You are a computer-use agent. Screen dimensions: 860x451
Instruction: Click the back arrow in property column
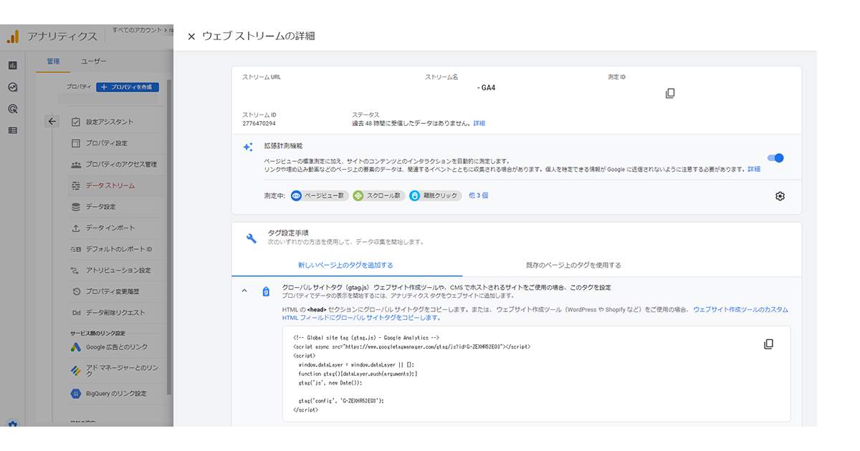tap(52, 121)
